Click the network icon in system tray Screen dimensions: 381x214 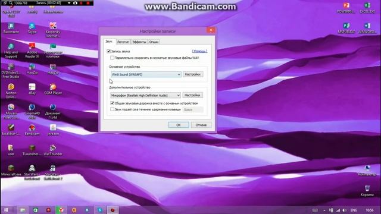coord(338,210)
